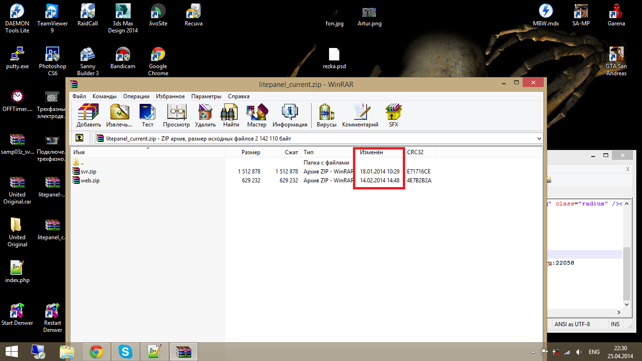Click the CRC32 value E71716CE
This screenshot has height=361, width=642.
419,172
